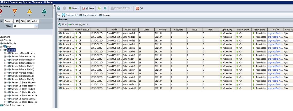Viewport: 293px width, 111px height.
Task: Expand Server 10 (Data Node6) node
Action: click(5, 82)
